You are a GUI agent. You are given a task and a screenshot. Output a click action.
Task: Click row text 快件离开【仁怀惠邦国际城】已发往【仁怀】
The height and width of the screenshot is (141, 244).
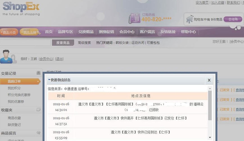(153, 118)
